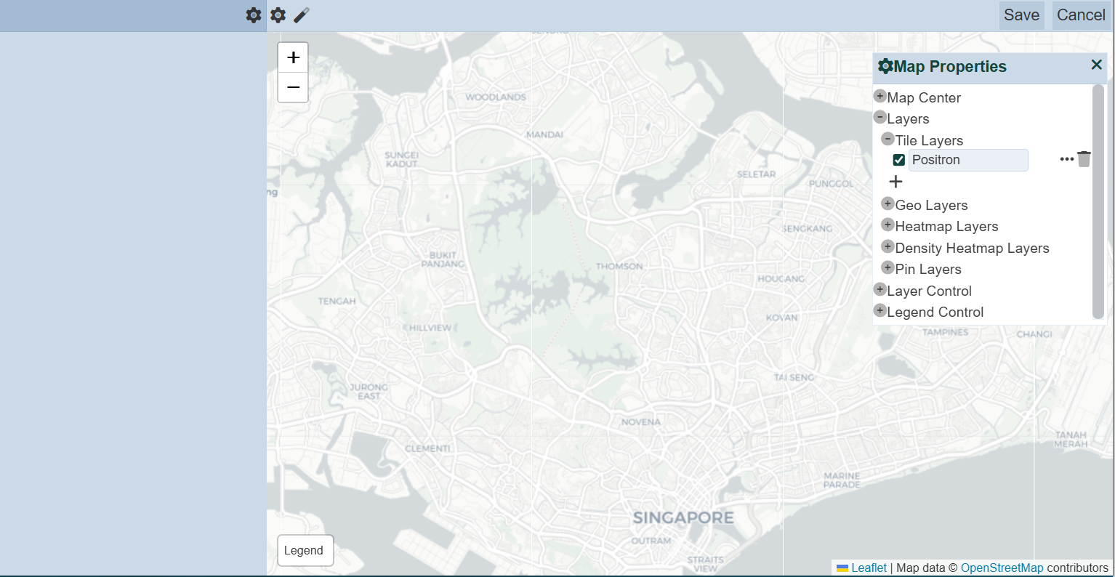Collapse the Layers section
The height and width of the screenshot is (577, 1115).
pos(879,117)
